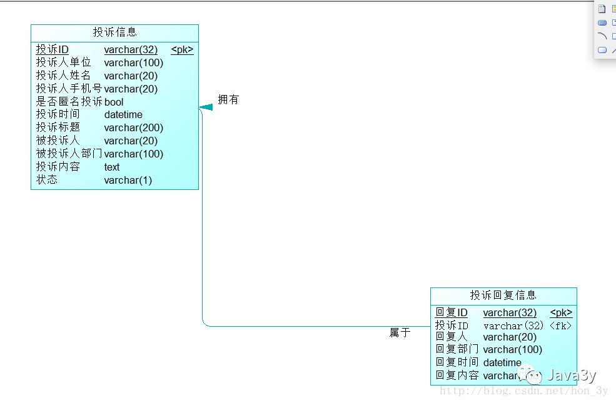Click the <pk> marker in 投诉信息 entity
This screenshot has width=616, height=403.
tap(182, 49)
